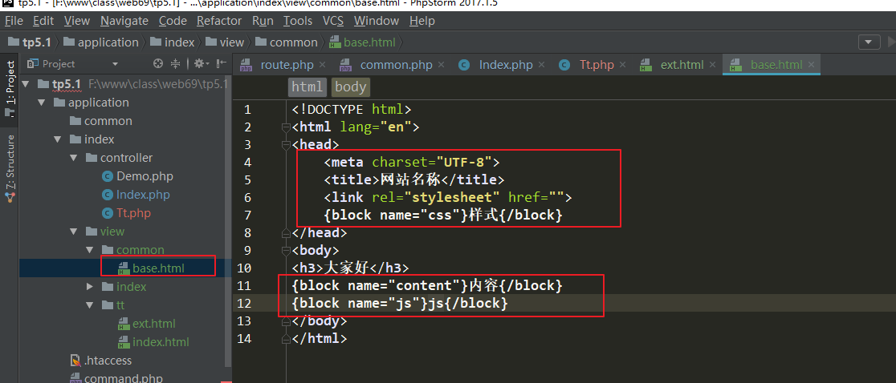Collapse the controller folder
The height and width of the screenshot is (383, 896).
(x=73, y=158)
